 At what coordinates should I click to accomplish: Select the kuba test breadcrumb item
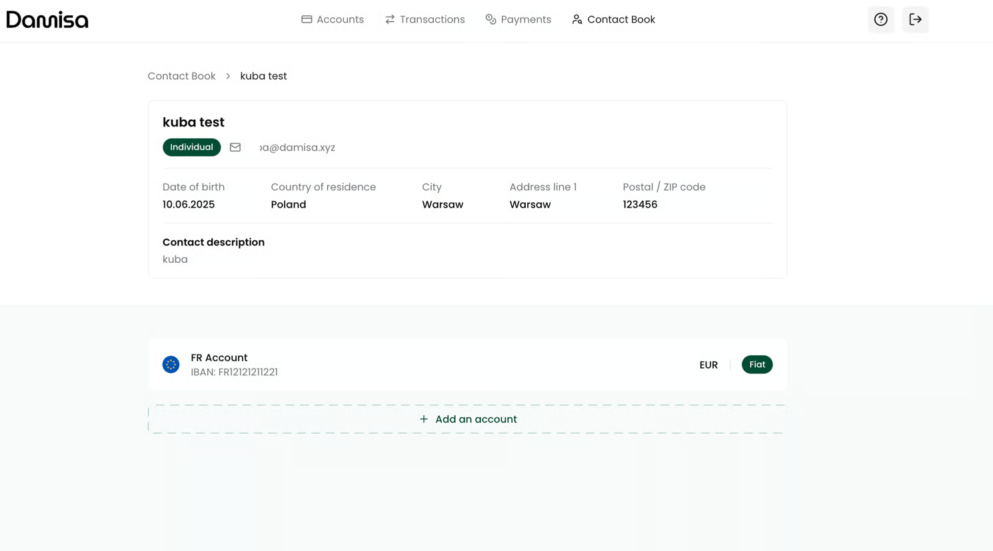pos(263,76)
